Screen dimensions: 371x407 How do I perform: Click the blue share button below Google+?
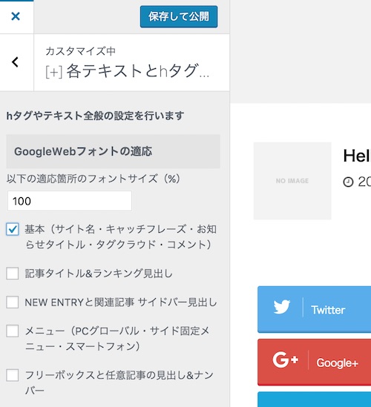click(315, 400)
